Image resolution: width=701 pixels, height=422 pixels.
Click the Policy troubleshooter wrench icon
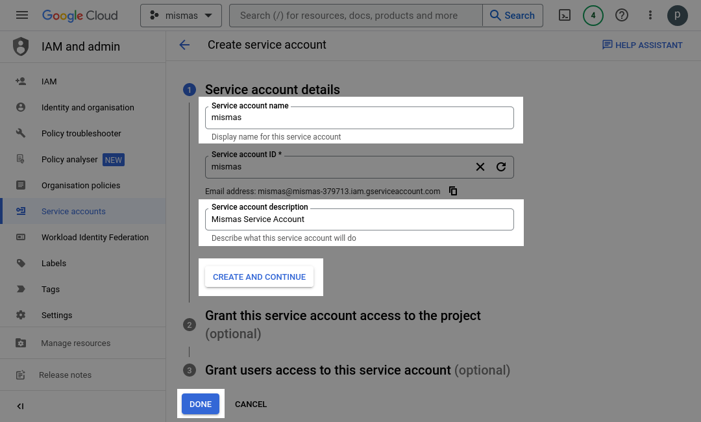tap(21, 133)
